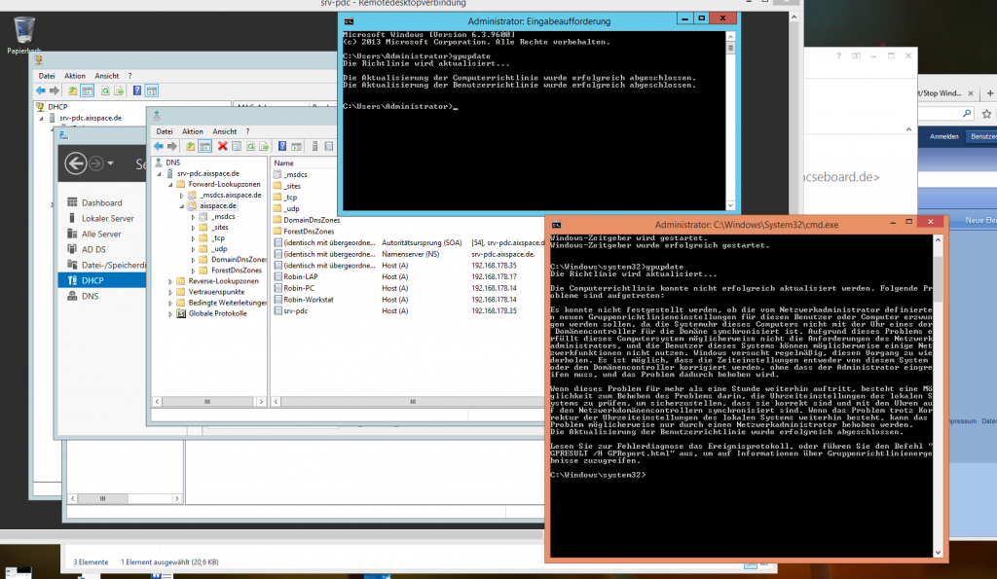Open the Help icon in the DNS toolbar
Viewport: 997px width, 579px height.
click(282, 147)
